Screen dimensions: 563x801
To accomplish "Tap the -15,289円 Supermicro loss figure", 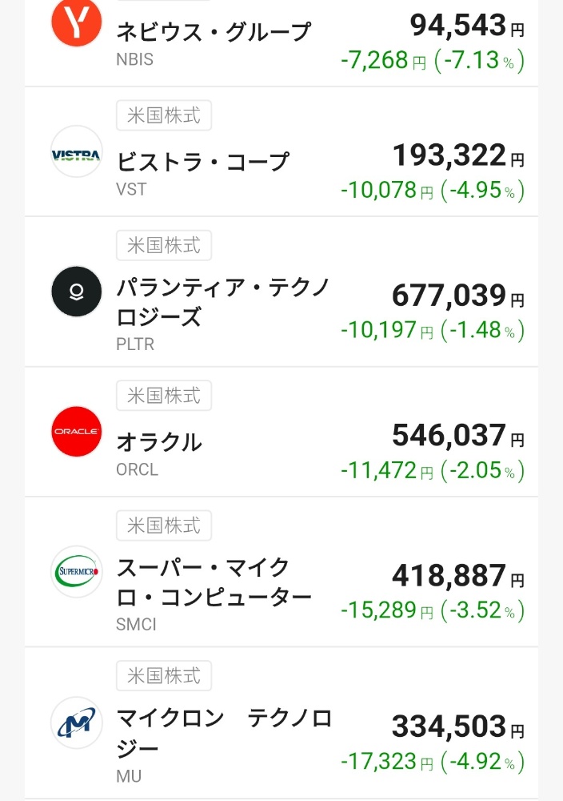I will 386,610.
